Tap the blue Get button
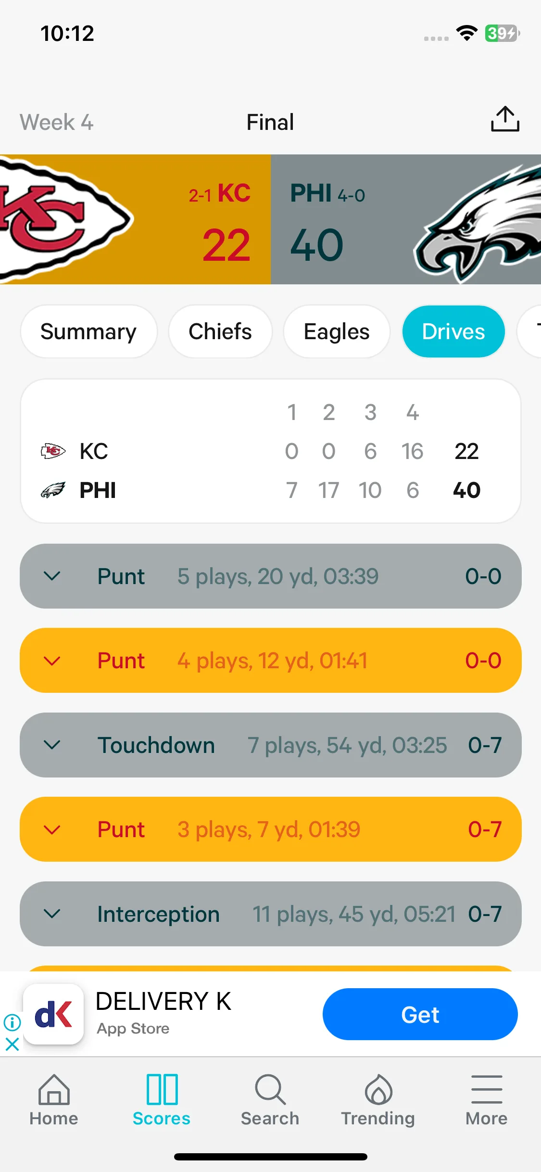Screen dimensions: 541x1172 coord(420,1014)
